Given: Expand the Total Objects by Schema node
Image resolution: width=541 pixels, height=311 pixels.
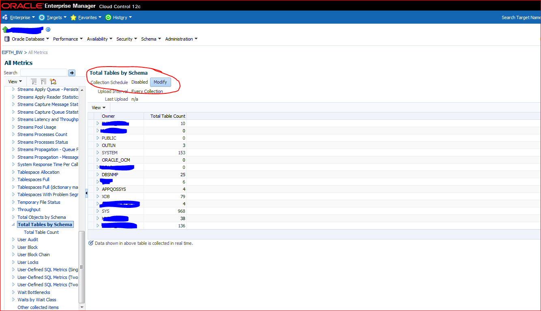Looking at the screenshot, I should [x=13, y=217].
